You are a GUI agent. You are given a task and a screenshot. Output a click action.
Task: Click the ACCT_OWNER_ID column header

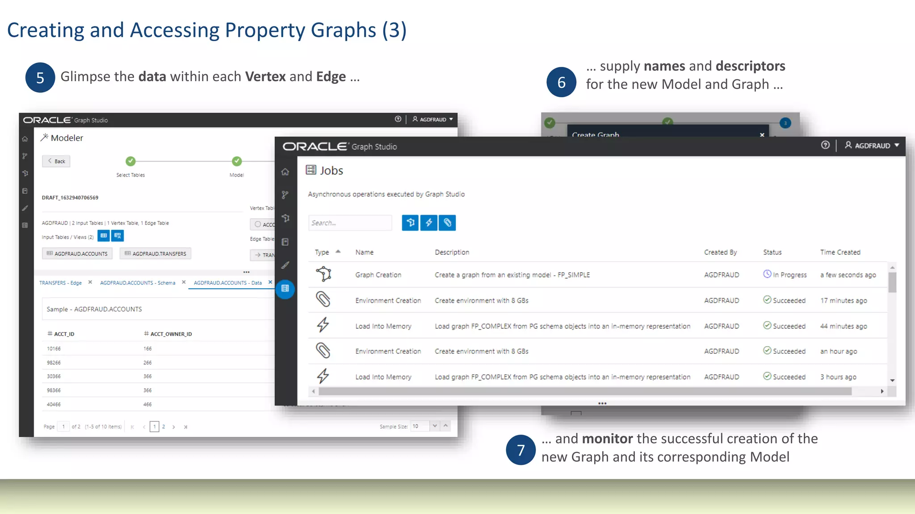tap(168, 334)
